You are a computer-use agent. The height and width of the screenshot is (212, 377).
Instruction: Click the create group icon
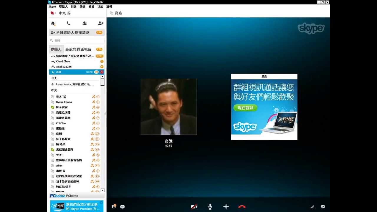pyautogui.click(x=85, y=23)
